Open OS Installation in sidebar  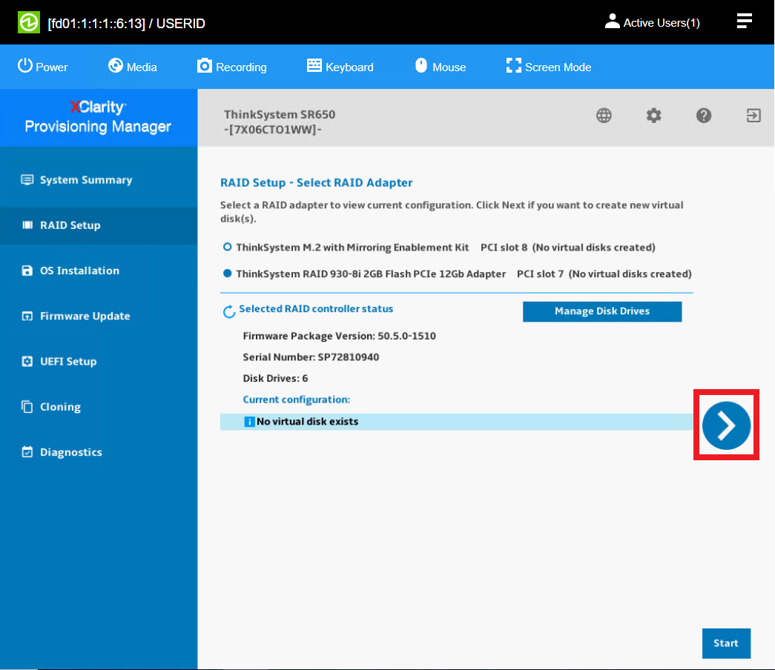click(x=79, y=271)
